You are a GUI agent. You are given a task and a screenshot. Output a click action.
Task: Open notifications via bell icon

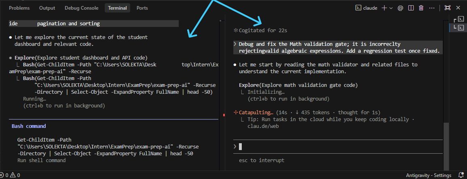coord(461,175)
